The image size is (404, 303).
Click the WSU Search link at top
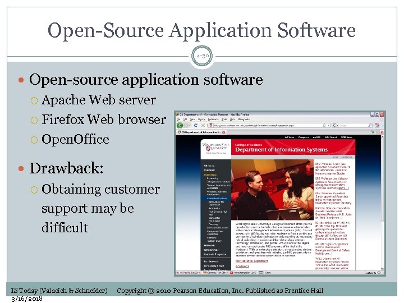tap(331, 137)
